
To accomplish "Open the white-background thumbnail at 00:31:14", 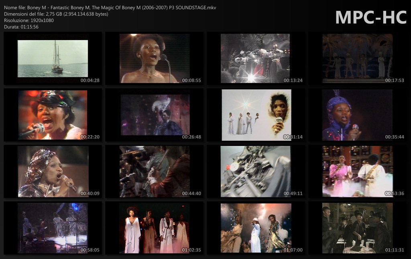I will pyautogui.click(x=256, y=115).
